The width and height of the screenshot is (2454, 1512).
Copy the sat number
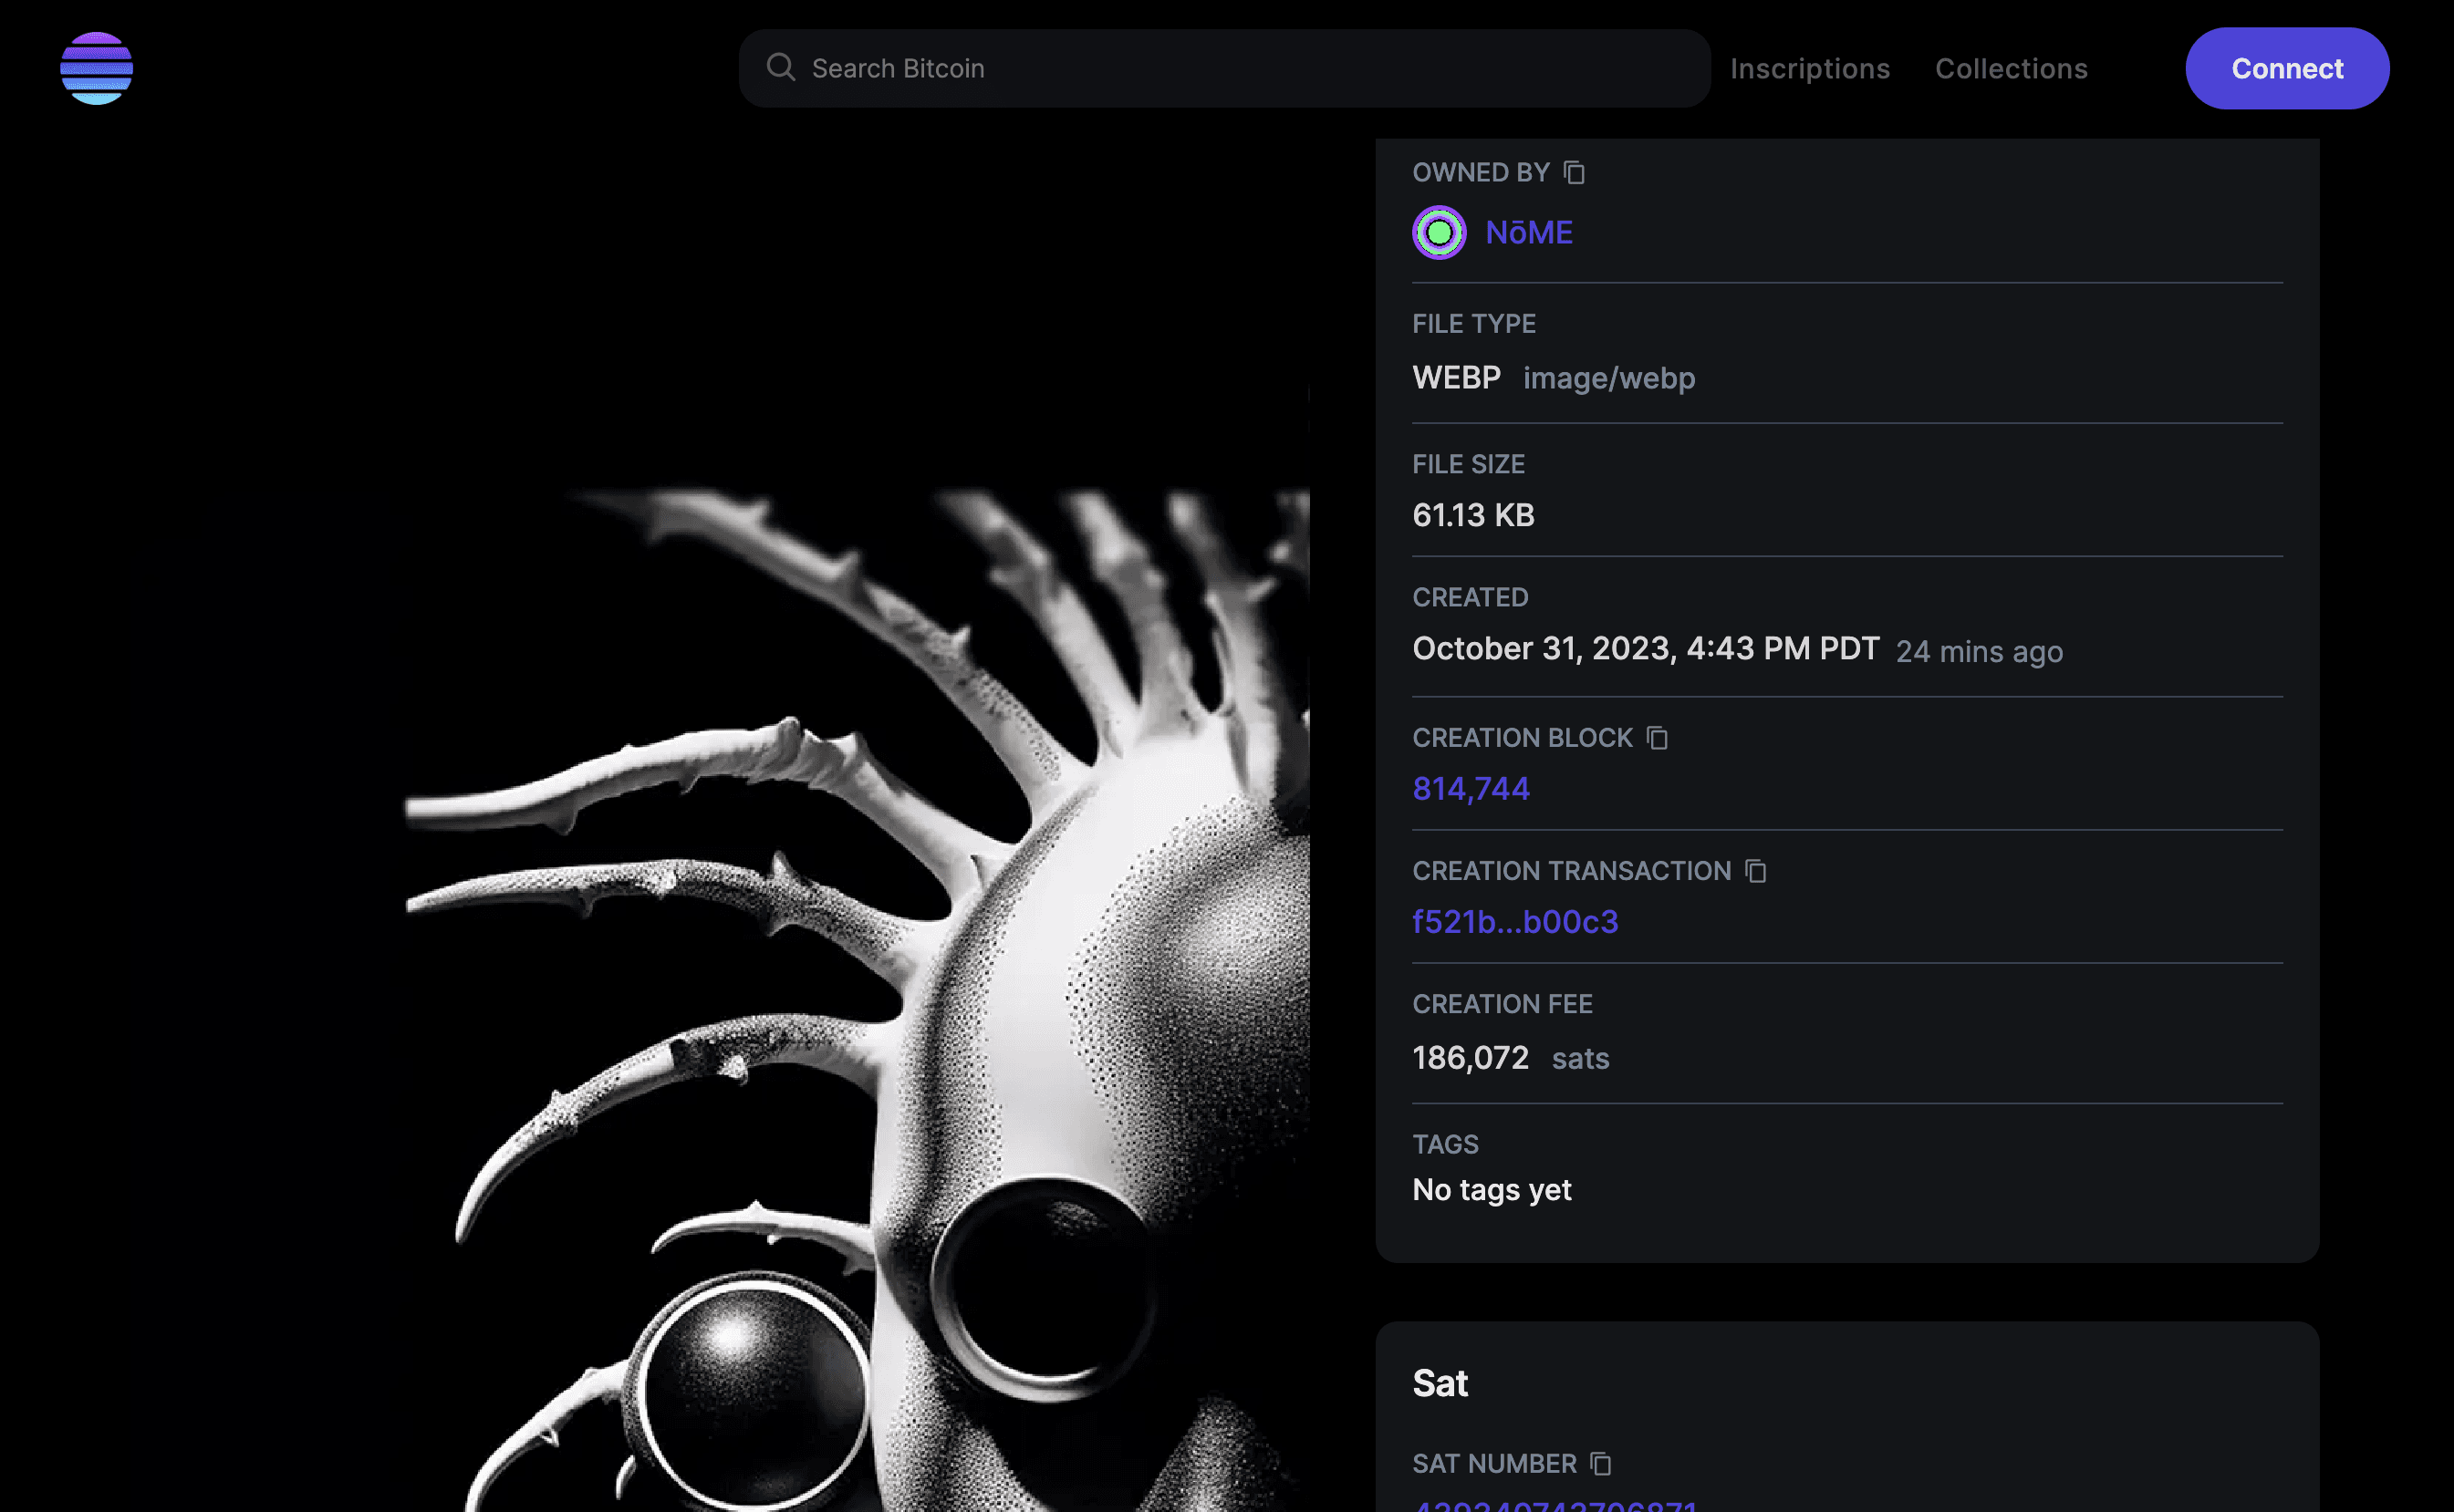point(1601,1464)
